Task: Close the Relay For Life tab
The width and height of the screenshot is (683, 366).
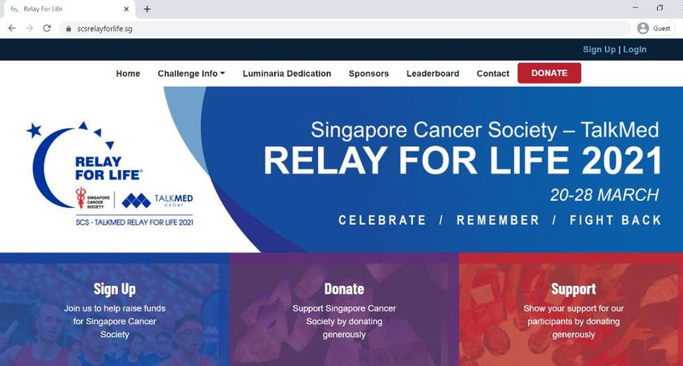Action: [126, 9]
